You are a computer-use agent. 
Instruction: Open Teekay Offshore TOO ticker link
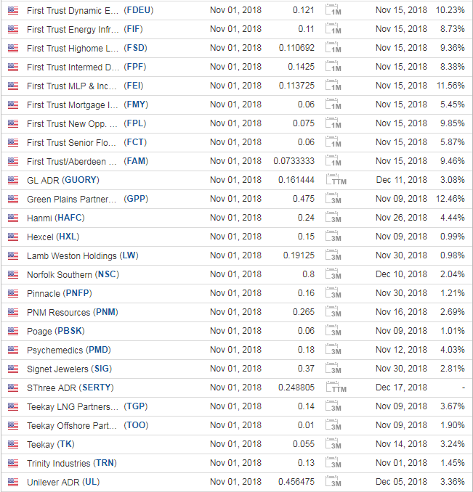(x=136, y=425)
